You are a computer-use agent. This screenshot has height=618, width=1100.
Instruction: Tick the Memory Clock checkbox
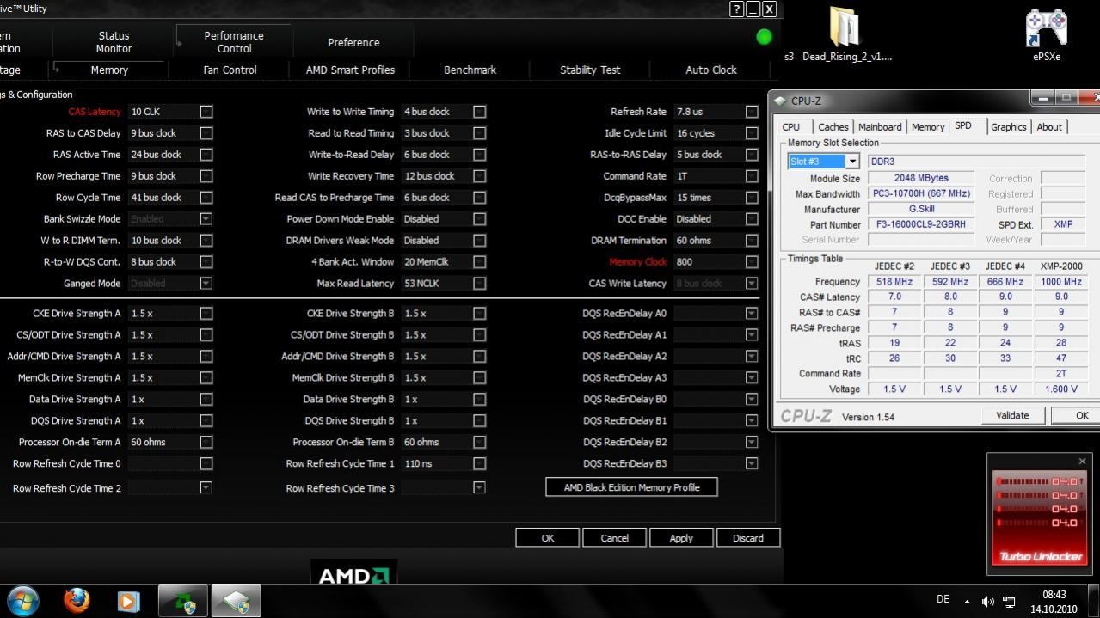(753, 262)
